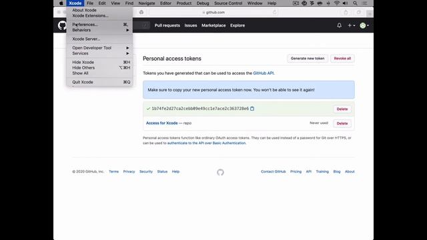The image size is (427, 240).
Task: Open the Pricing footer link
Action: 296,171
